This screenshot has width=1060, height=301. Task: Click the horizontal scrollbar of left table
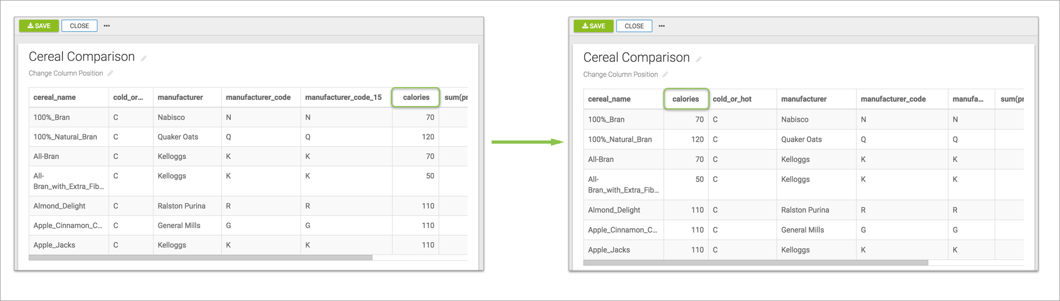point(201,258)
